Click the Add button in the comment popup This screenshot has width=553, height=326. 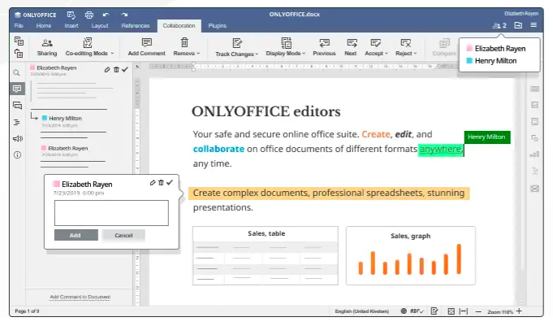[76, 235]
